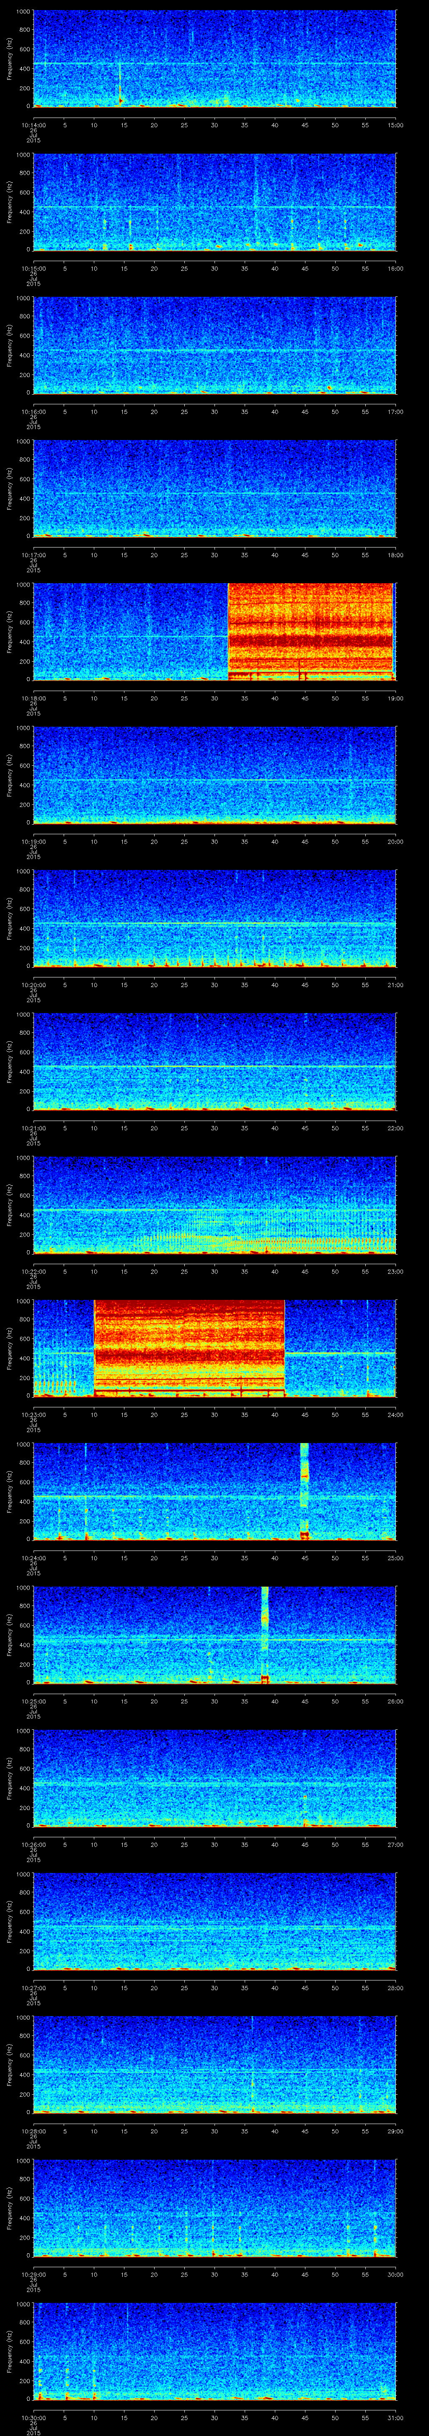Click the '28:00' end time label
The width and height of the screenshot is (429, 2436).
pos(395,1988)
